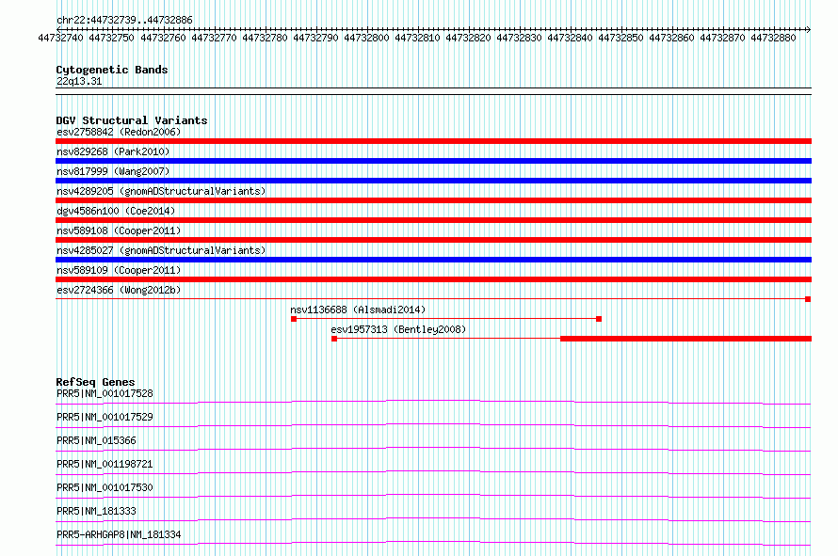This screenshot has height=556, width=838.
Task: Open transcript PRR5|NM_001017529
Action: click(105, 417)
